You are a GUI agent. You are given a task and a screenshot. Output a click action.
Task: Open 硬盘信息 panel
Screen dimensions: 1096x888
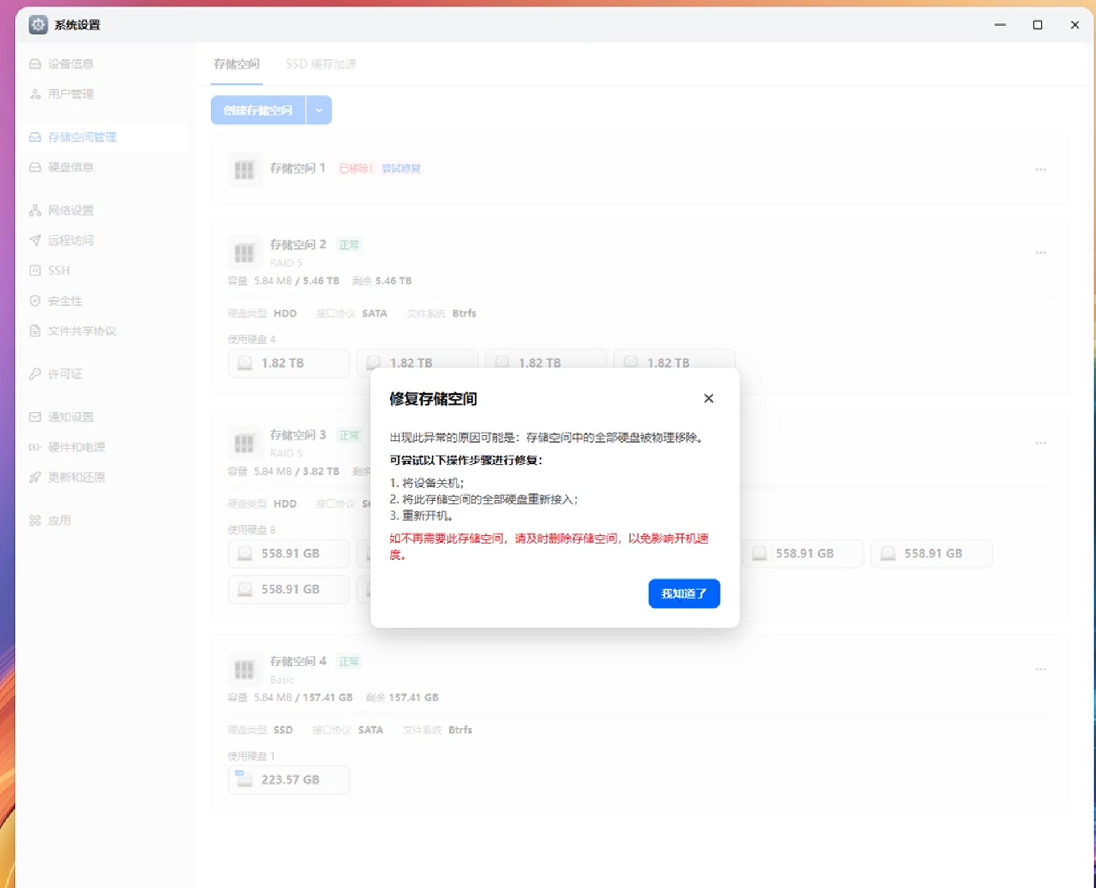coord(71,167)
